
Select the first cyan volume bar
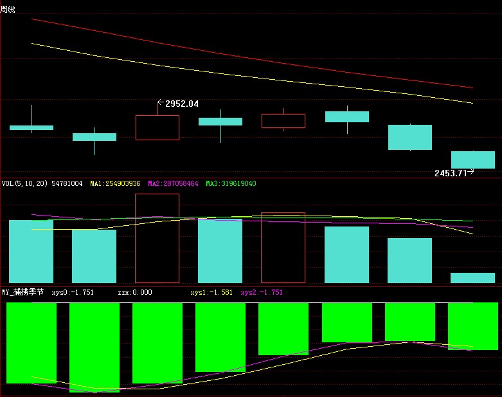(x=31, y=252)
